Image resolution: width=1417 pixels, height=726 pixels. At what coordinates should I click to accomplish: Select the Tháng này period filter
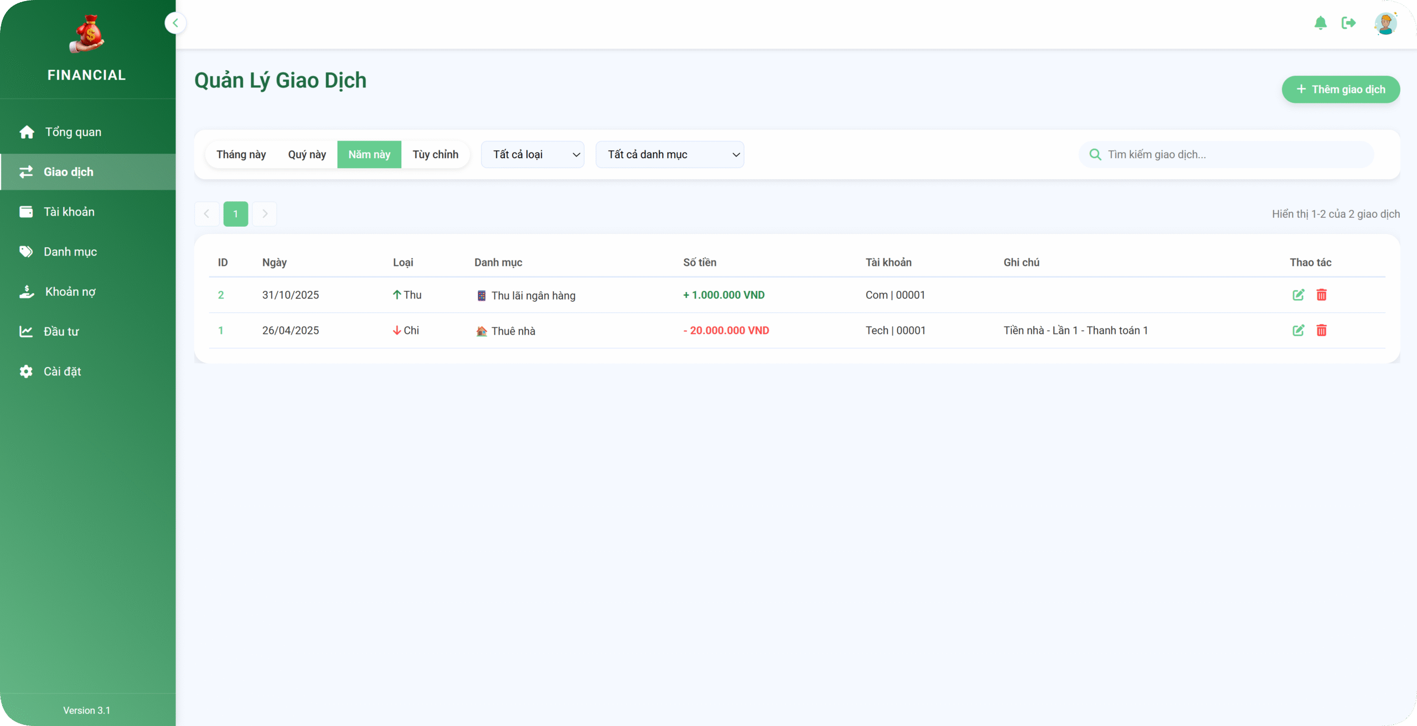coord(241,154)
